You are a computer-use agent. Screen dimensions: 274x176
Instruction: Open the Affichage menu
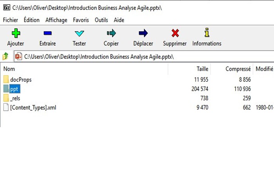[56, 20]
